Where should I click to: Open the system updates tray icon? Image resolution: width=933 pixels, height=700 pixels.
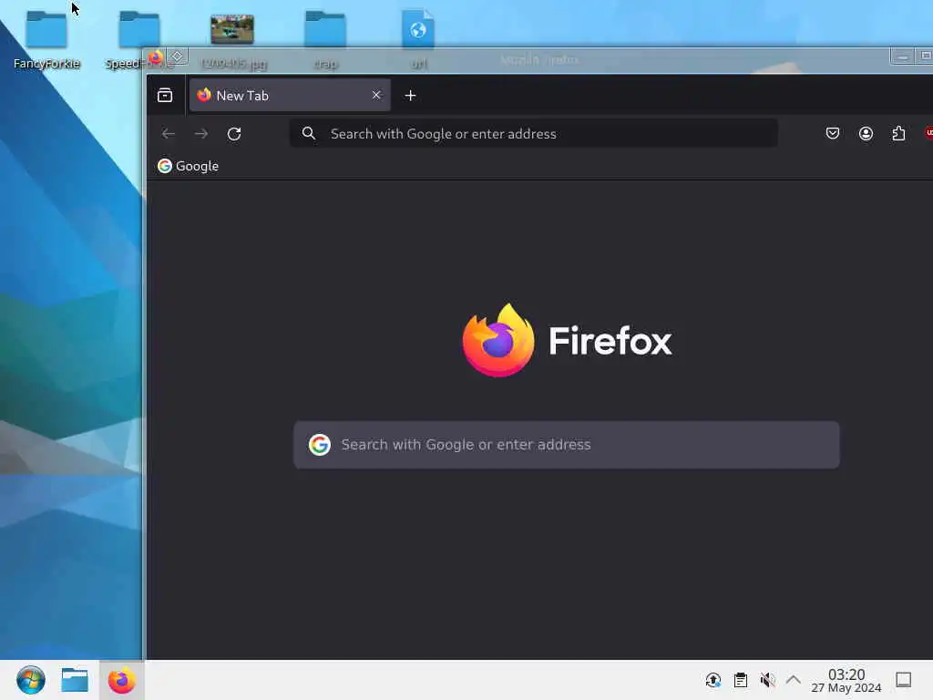713,680
